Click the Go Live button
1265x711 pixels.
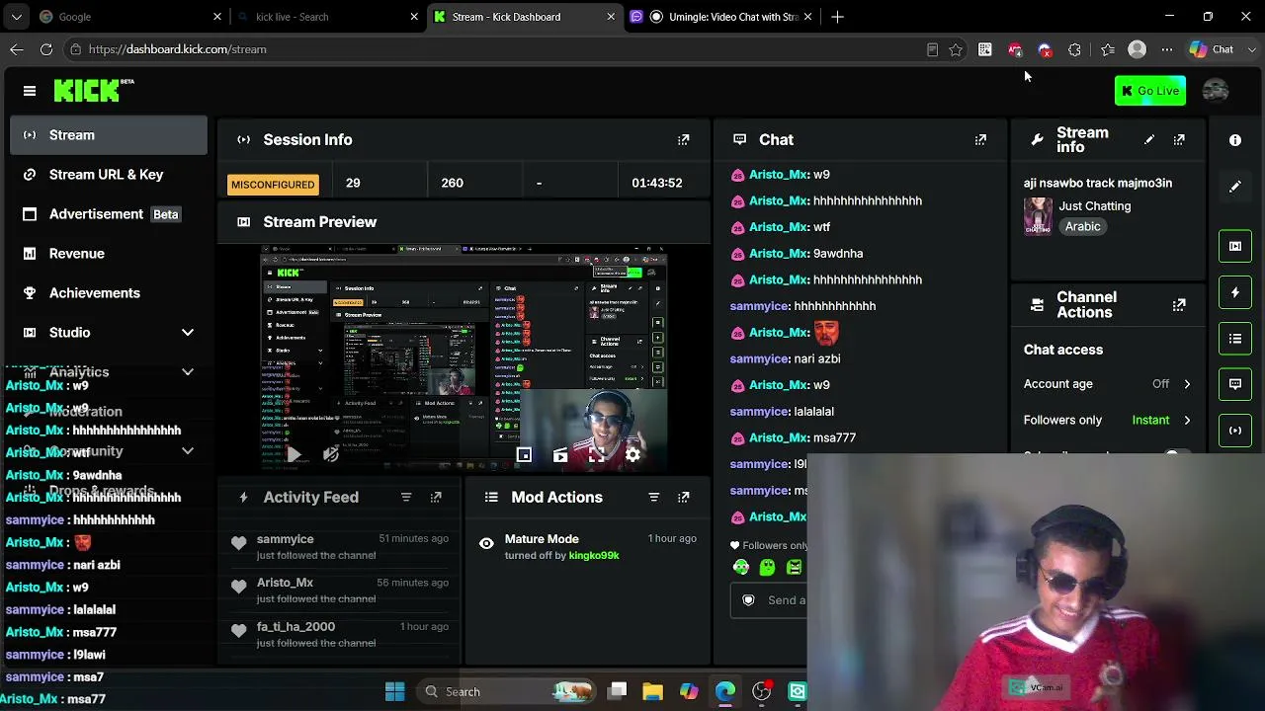tap(1150, 91)
